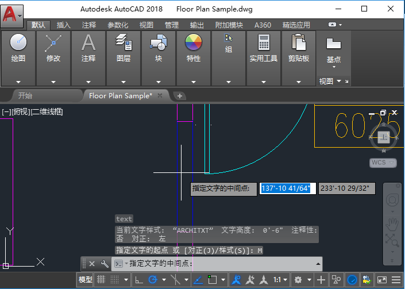405x289 pixels.
Task: Open the 剪贴板 (Clipboard) panel icon
Action: 299,43
